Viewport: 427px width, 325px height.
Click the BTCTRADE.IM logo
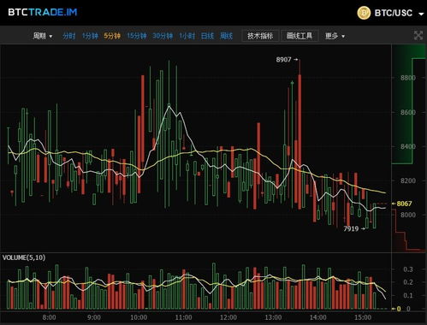pyautogui.click(x=43, y=12)
